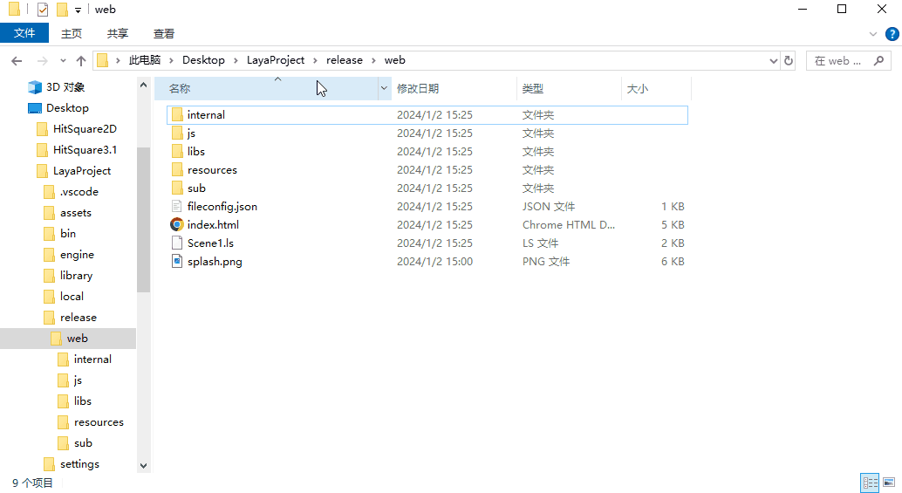The width and height of the screenshot is (902, 493).
Task: Select the fileconfig.json file icon
Action: 177,207
